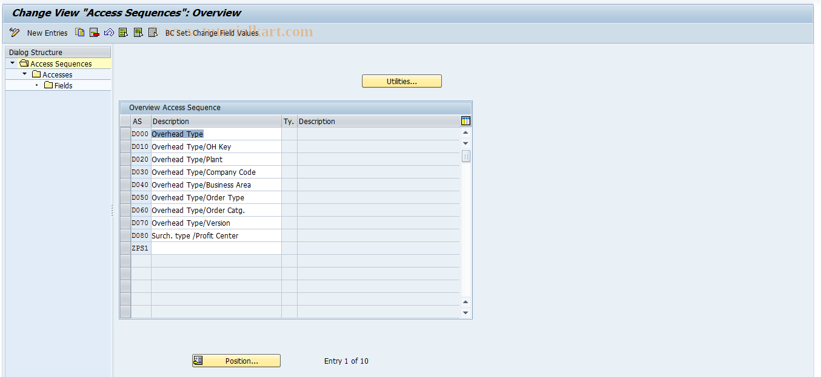Click the Overhead Type/Plant description
Image resolution: width=822 pixels, height=377 pixels.
[x=216, y=159]
